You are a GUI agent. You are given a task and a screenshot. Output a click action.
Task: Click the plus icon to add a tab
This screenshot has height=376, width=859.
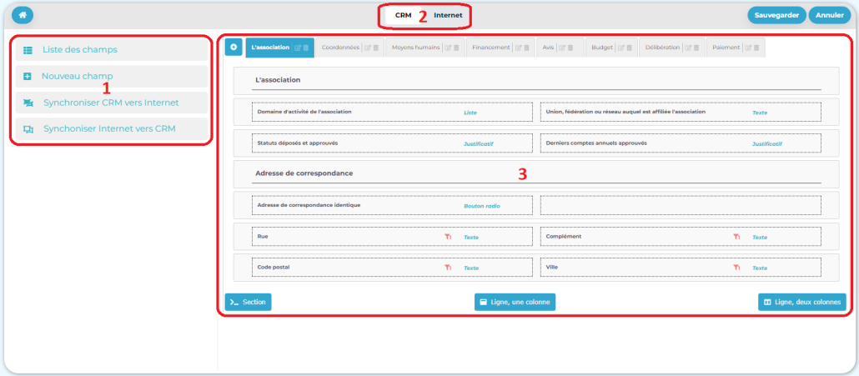pyautogui.click(x=234, y=48)
